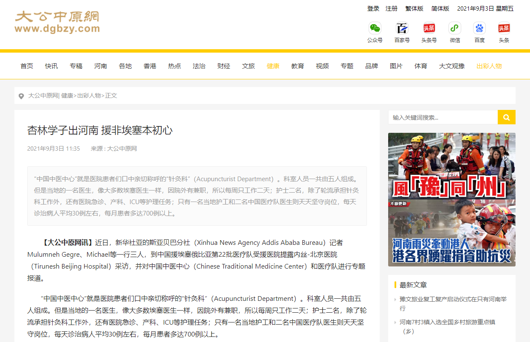This screenshot has width=530, height=342.
Task: Click the 头条号 icon
Action: pos(429,28)
